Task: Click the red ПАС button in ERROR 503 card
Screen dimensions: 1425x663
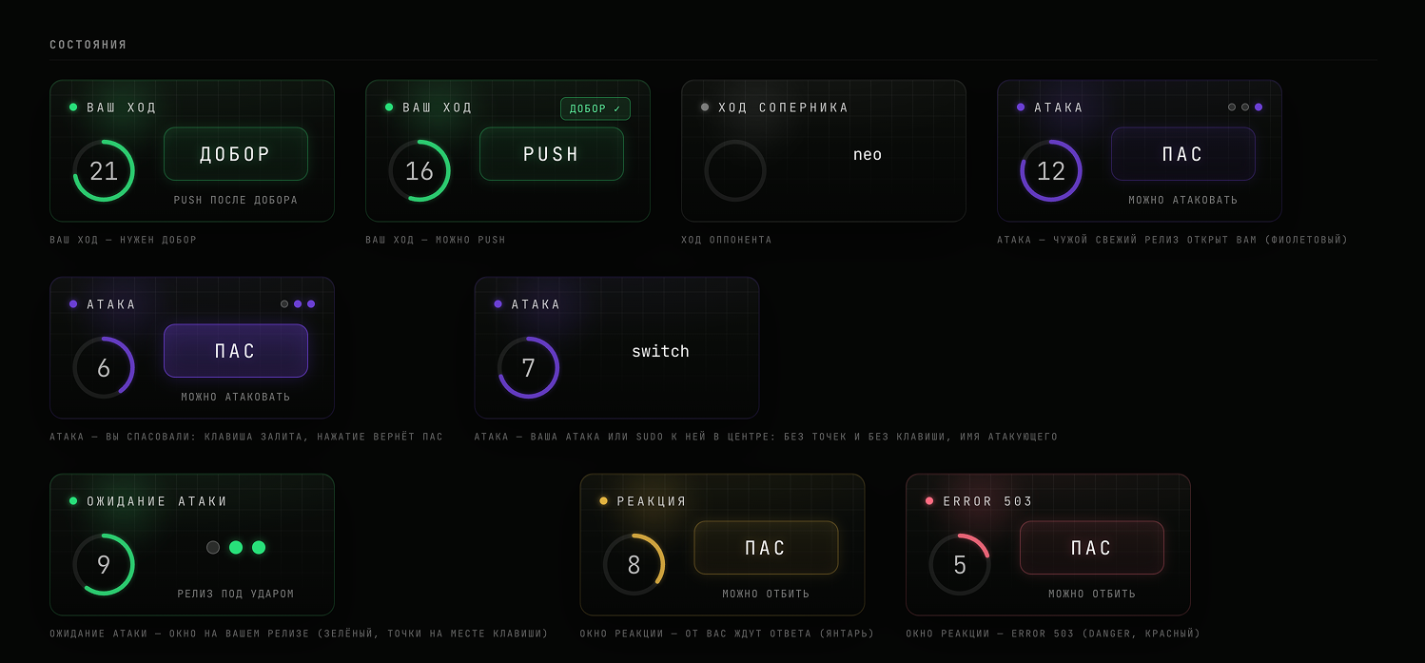Action: click(1092, 548)
